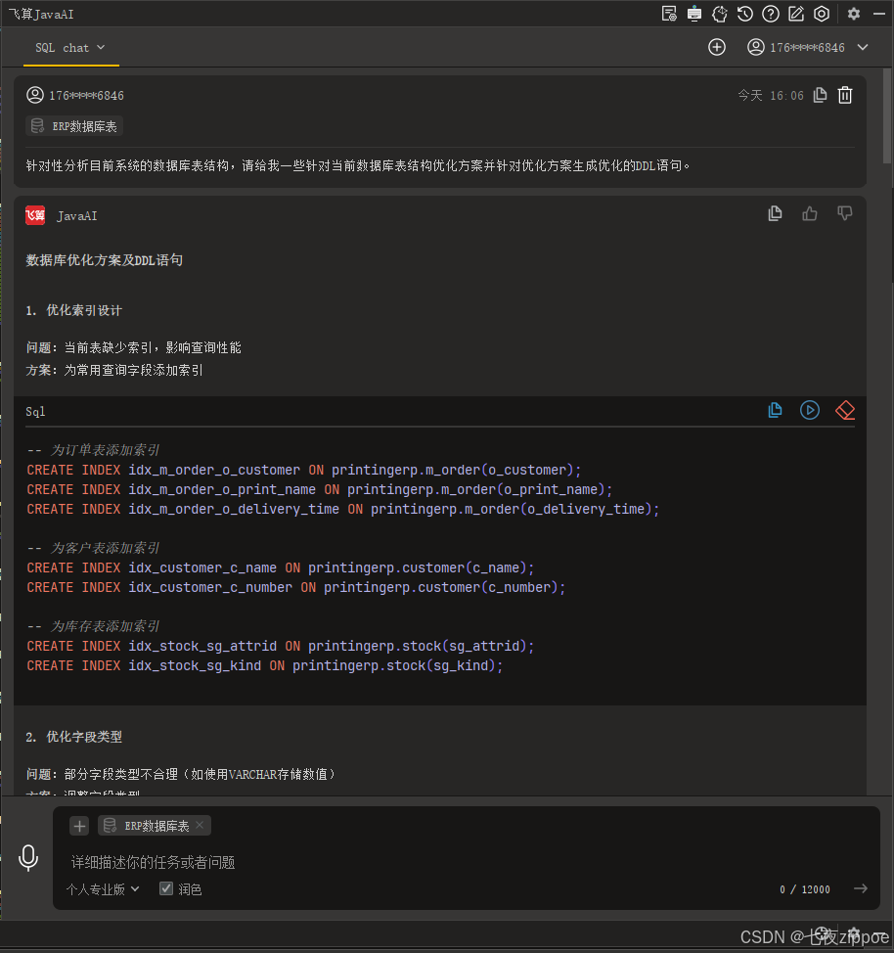Clear the SQL block with eraser icon
Screen dimensions: 894x953
(844, 410)
